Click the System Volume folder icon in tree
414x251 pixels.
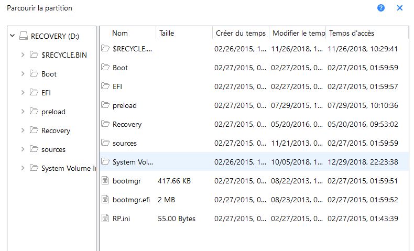click(x=34, y=168)
